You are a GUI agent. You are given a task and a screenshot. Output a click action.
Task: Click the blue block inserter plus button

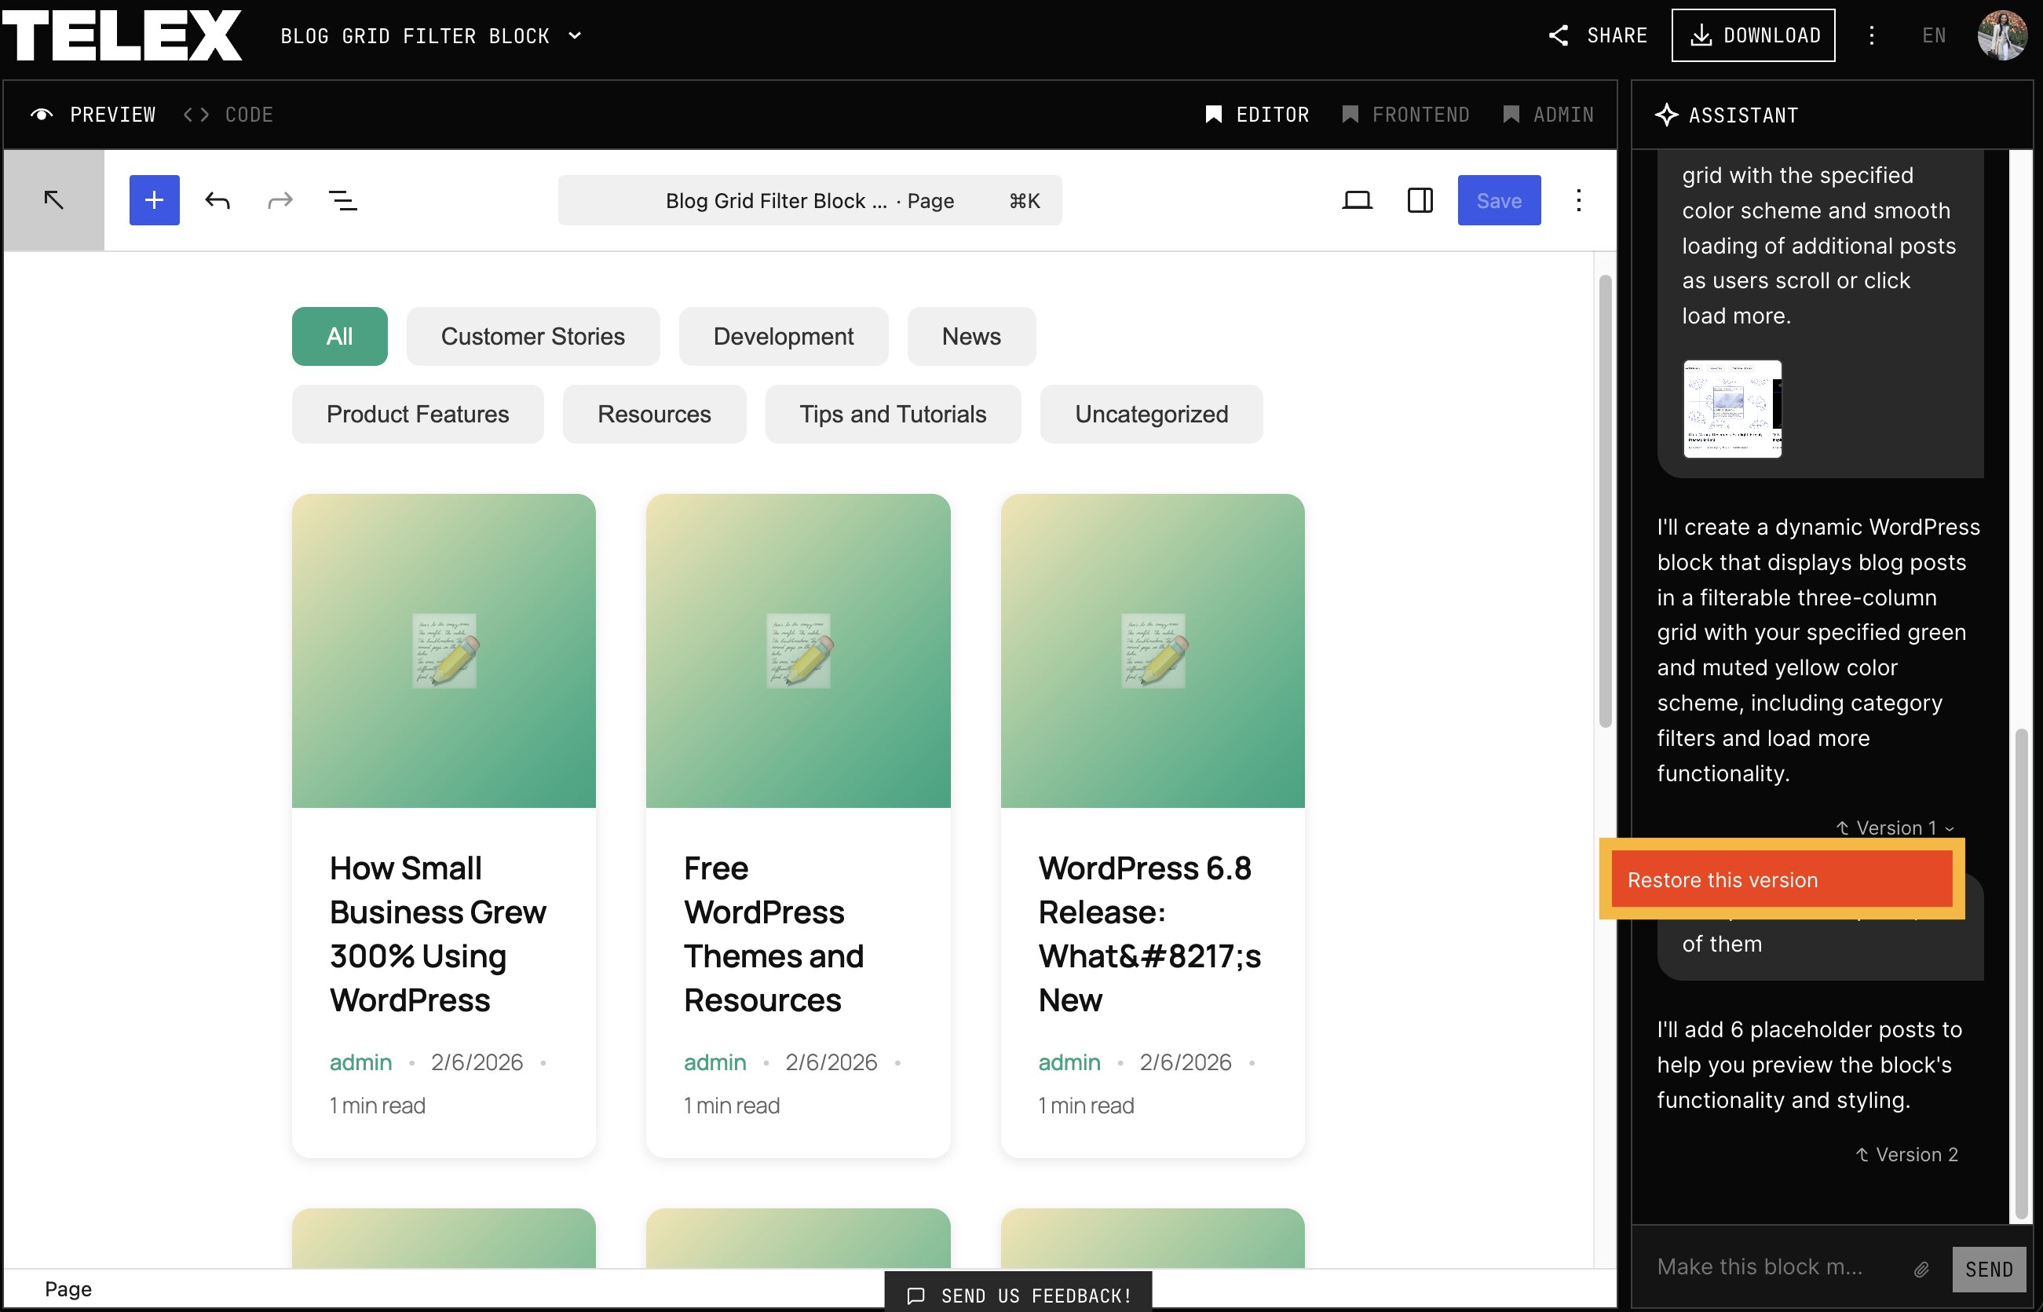(154, 200)
